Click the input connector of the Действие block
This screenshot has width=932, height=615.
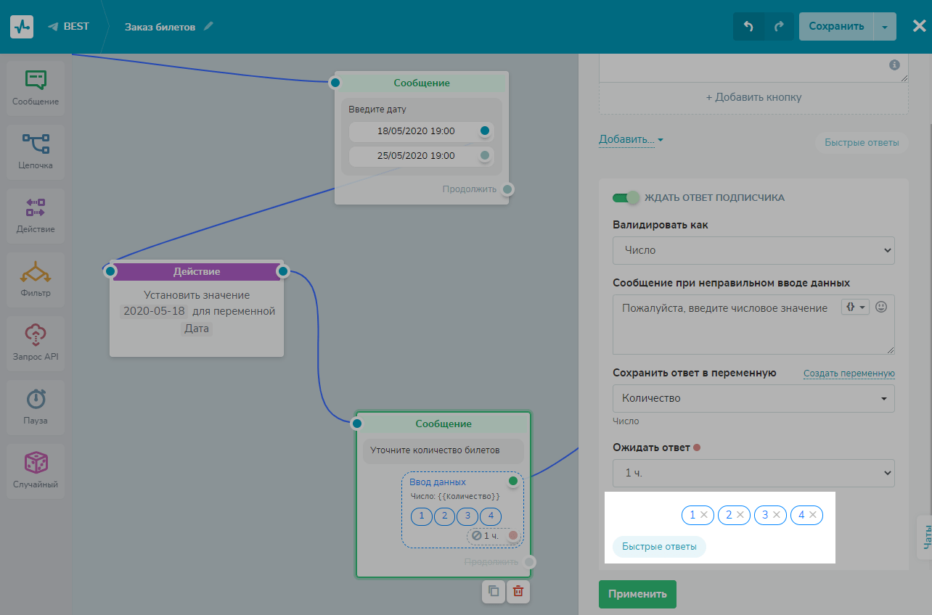coord(110,271)
